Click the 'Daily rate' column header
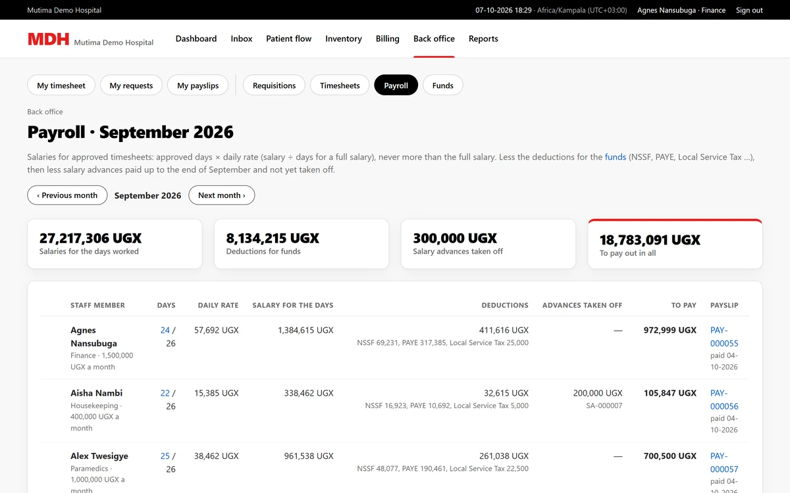 point(218,305)
